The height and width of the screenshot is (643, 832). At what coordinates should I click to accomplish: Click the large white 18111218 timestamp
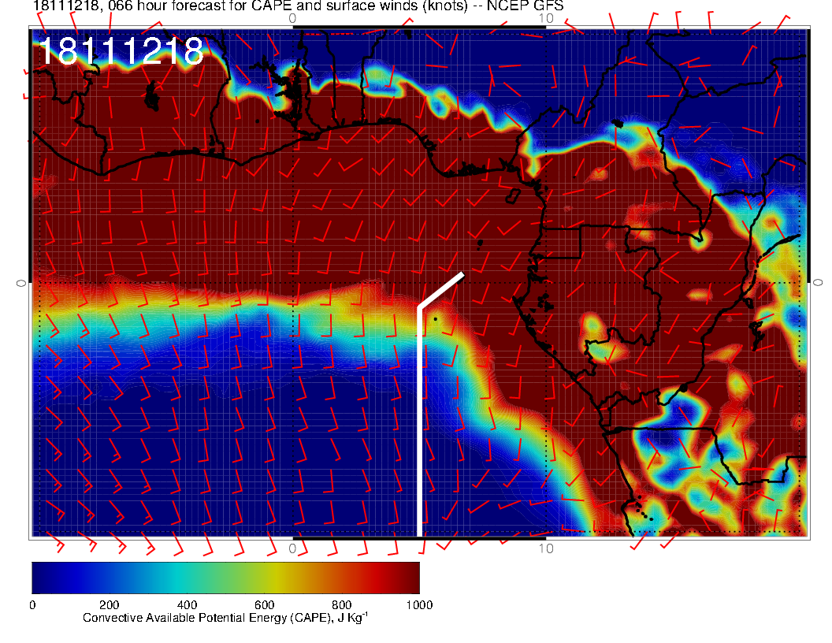pos(121,52)
